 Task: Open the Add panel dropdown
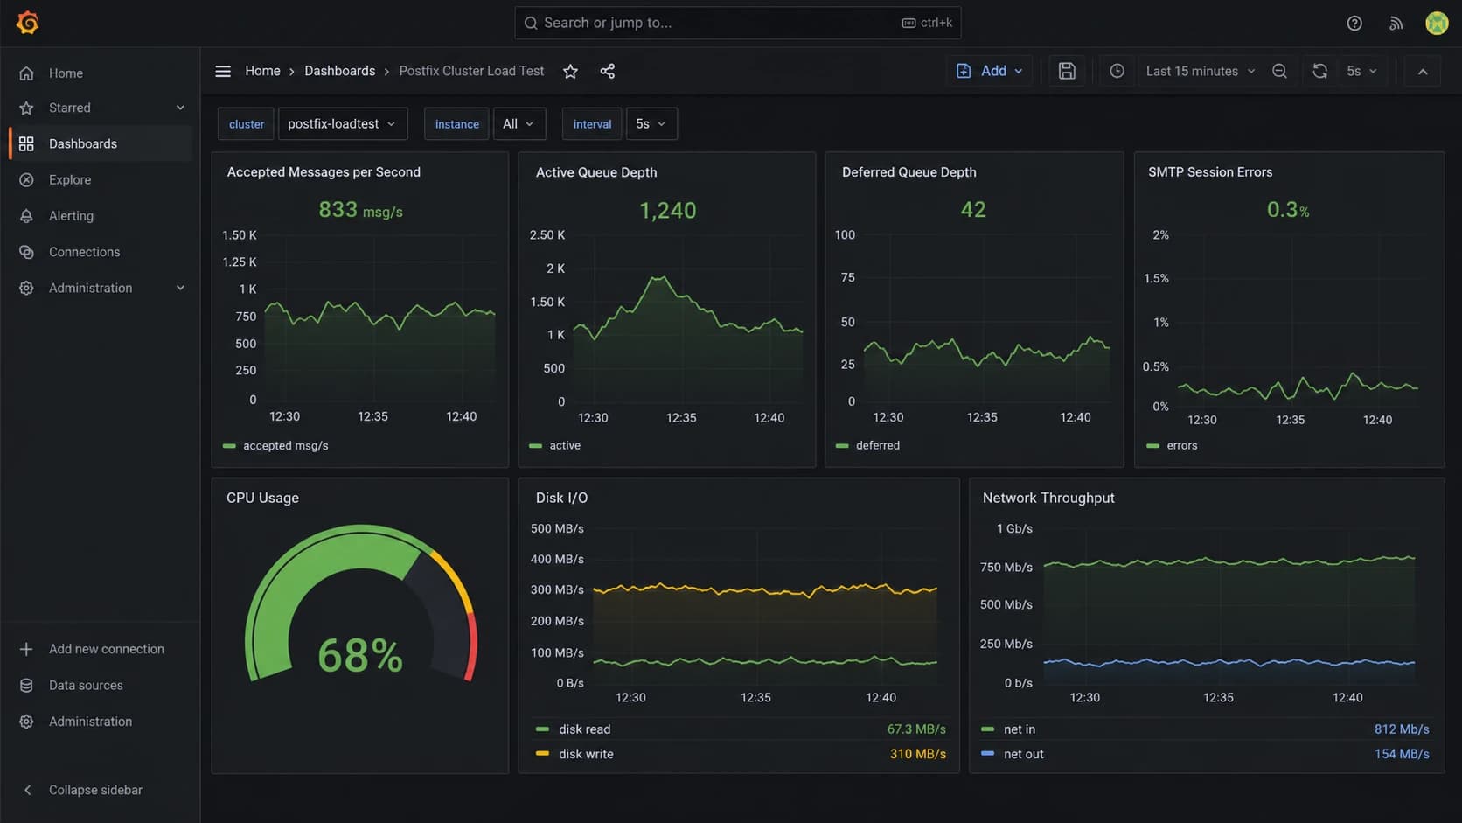(989, 71)
